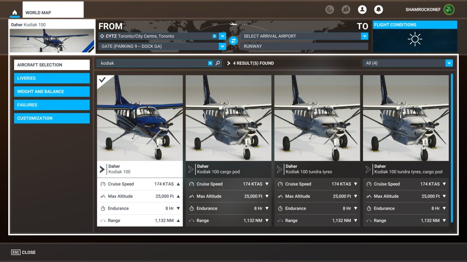Viewport: 467px width, 262px height.
Task: Open the Failures section
Action: tap(52, 105)
